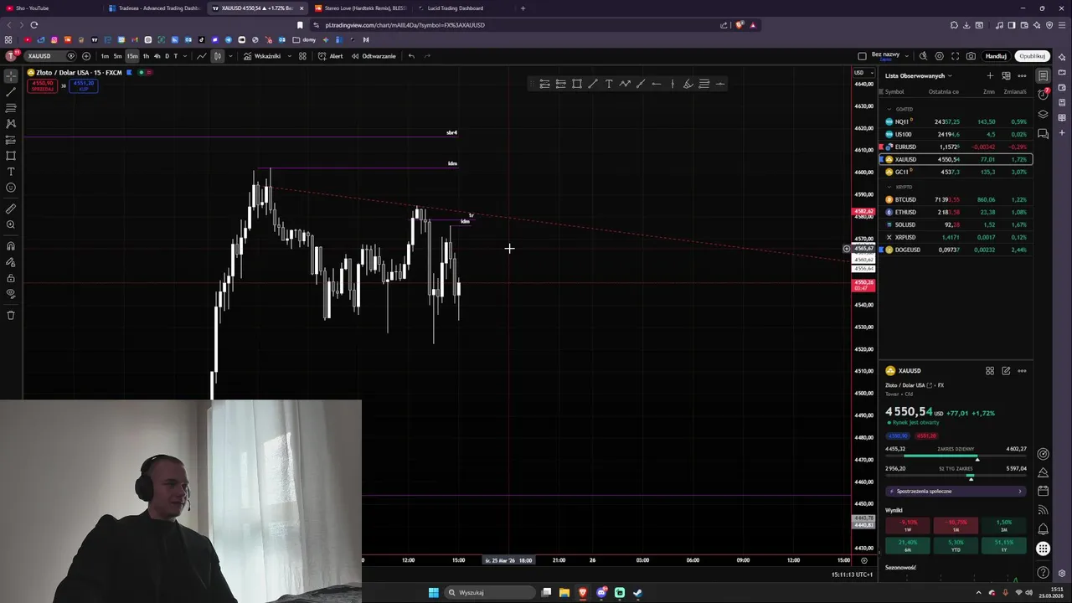Select NQ1! in the watchlist
1072x603 pixels.
tap(956, 121)
